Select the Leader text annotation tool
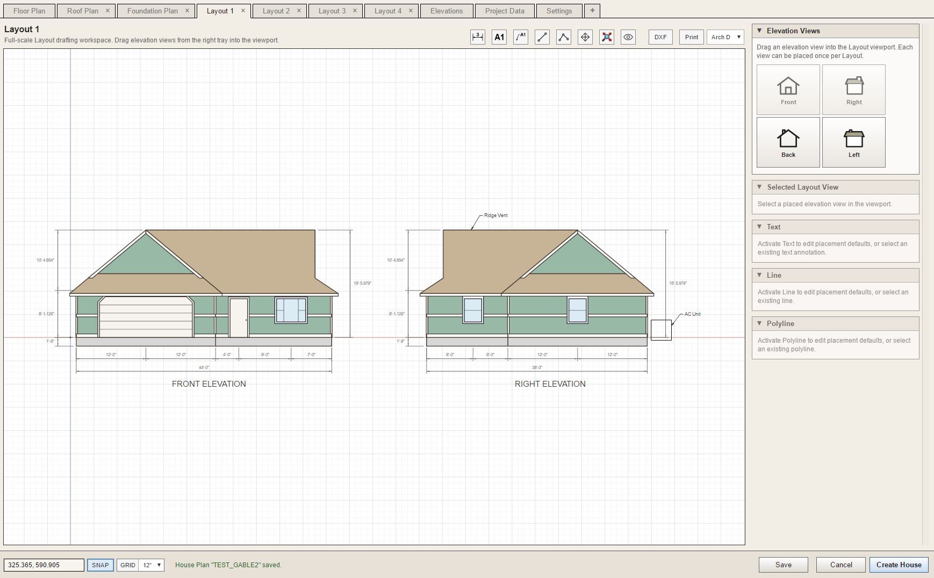934x578 pixels. click(521, 37)
